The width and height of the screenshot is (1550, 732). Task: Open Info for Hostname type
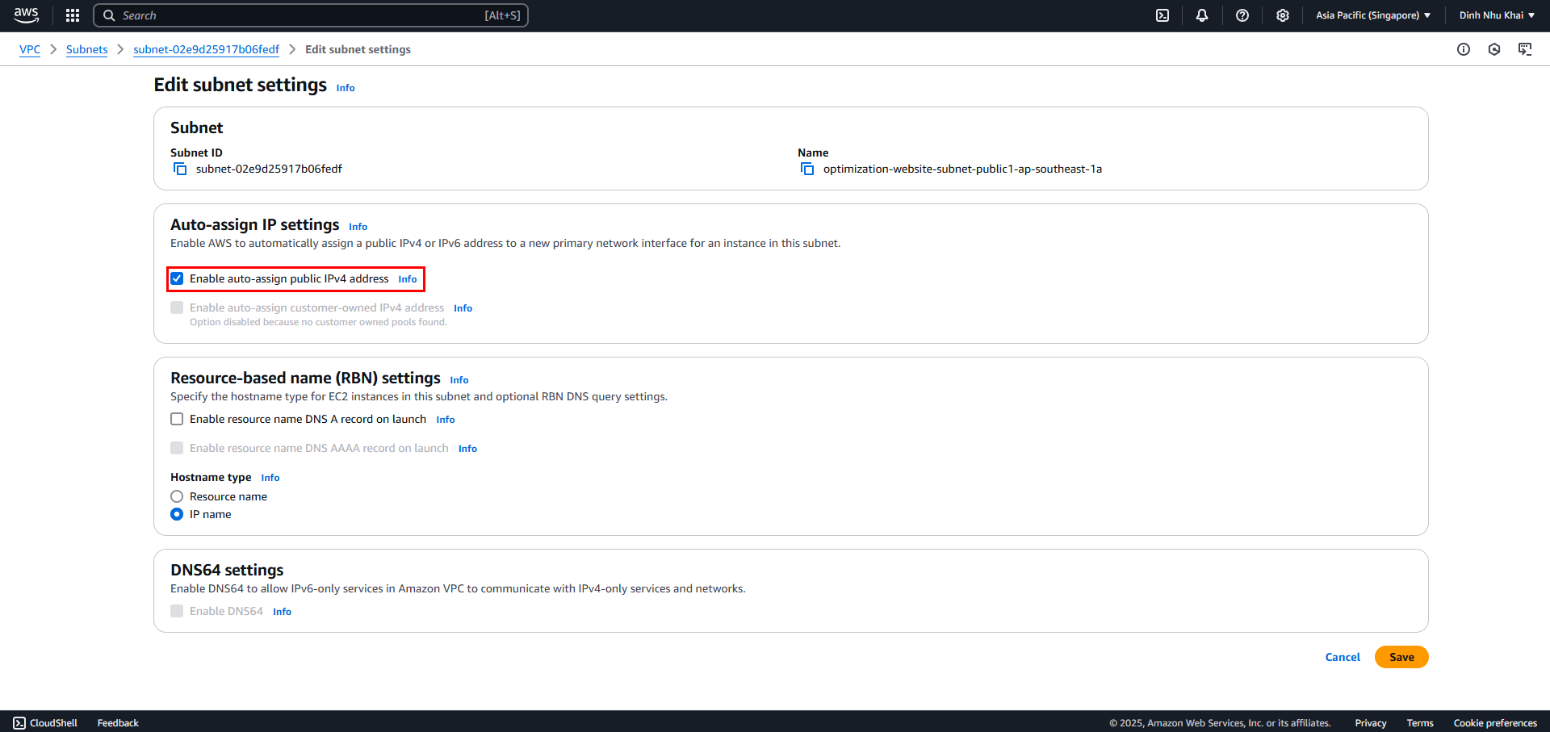point(270,478)
